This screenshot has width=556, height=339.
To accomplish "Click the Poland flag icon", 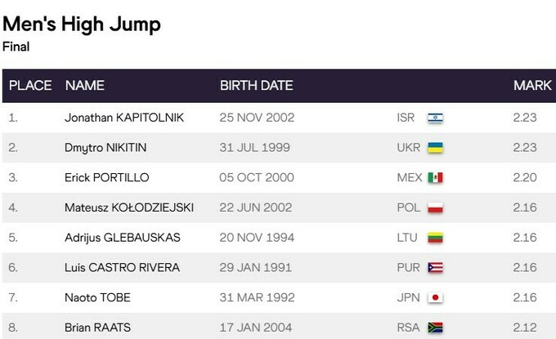I will (x=435, y=207).
